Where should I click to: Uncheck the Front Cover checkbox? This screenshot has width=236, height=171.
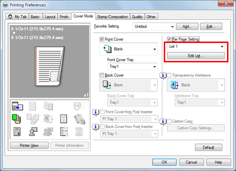[101, 39]
